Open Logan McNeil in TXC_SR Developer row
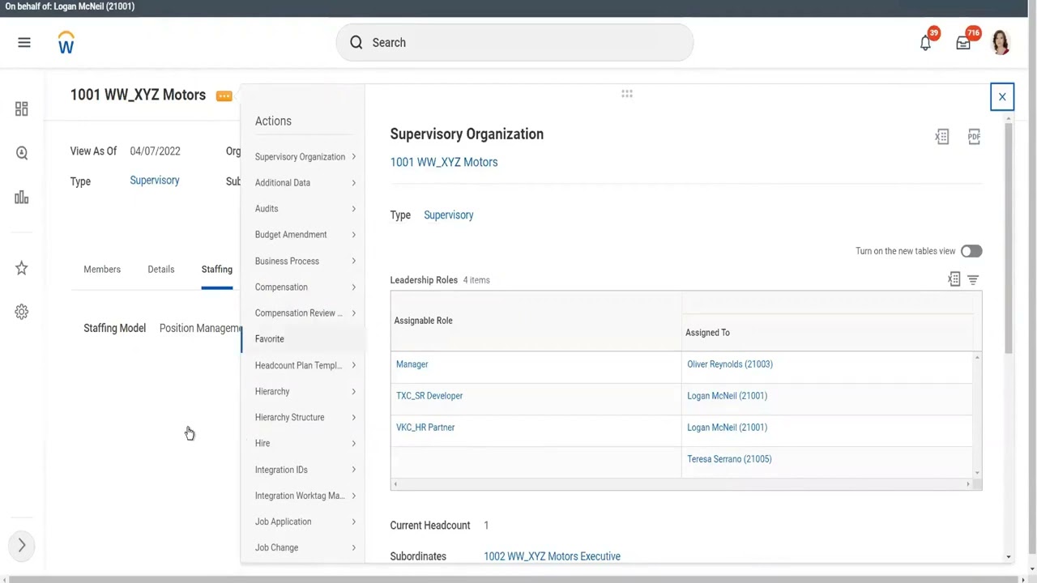 click(728, 396)
